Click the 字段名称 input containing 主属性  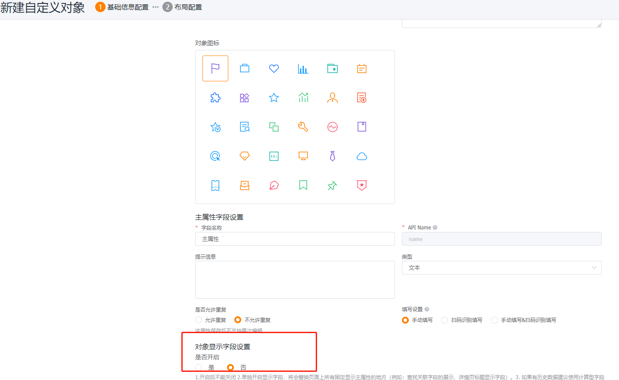point(295,239)
